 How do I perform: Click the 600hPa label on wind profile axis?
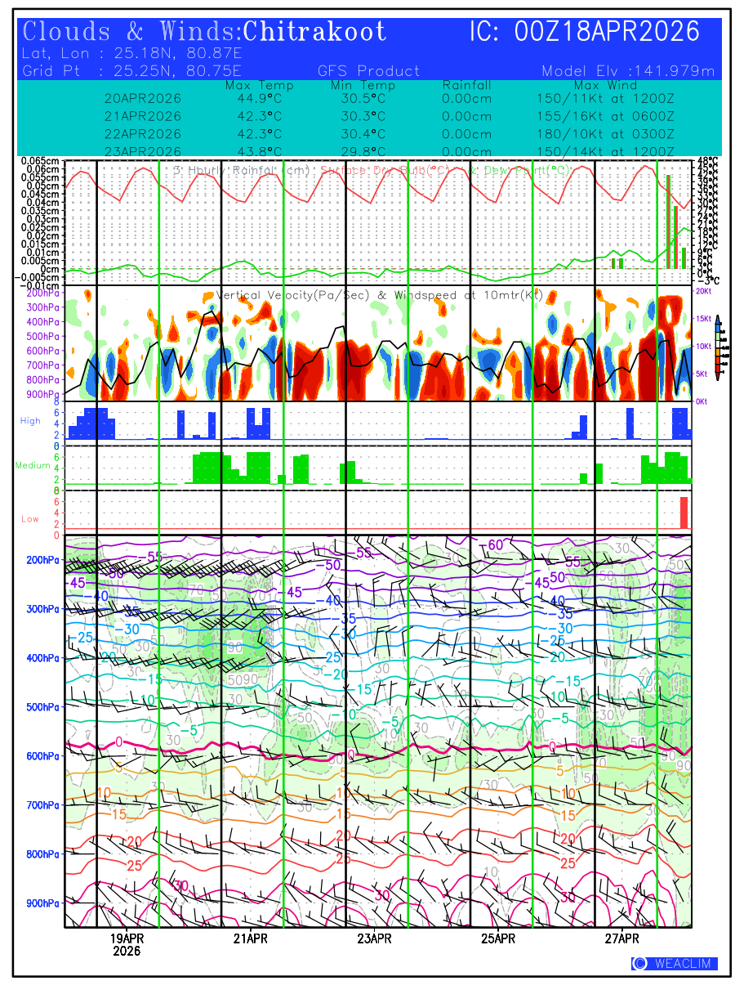point(41,756)
